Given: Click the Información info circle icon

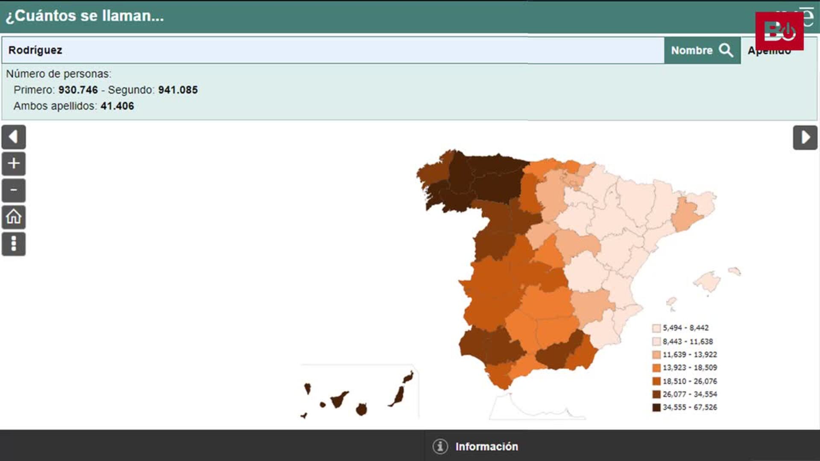Looking at the screenshot, I should click(x=440, y=446).
